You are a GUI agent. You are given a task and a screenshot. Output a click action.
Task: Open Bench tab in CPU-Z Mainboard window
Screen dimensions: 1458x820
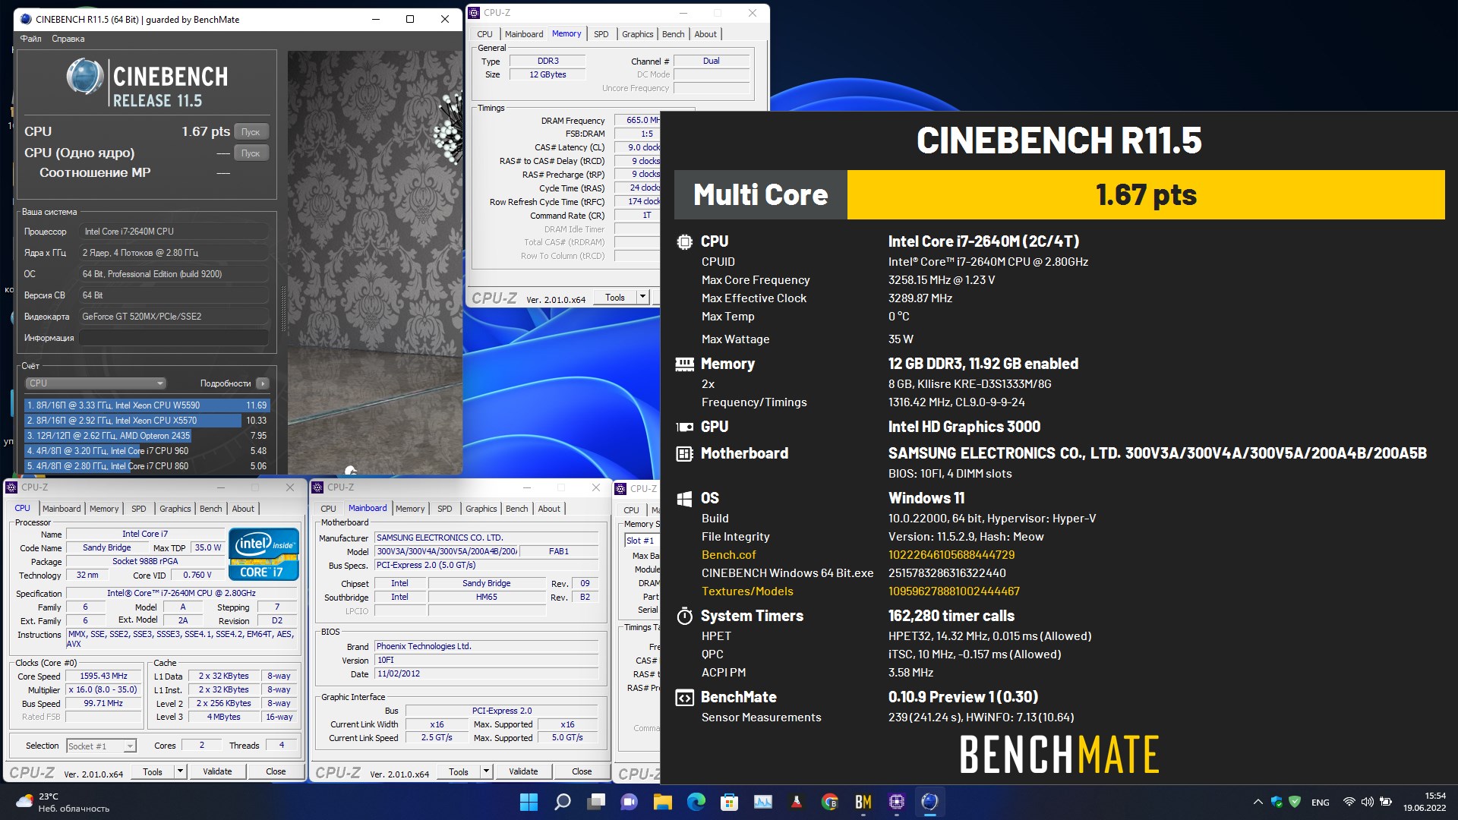tap(516, 509)
